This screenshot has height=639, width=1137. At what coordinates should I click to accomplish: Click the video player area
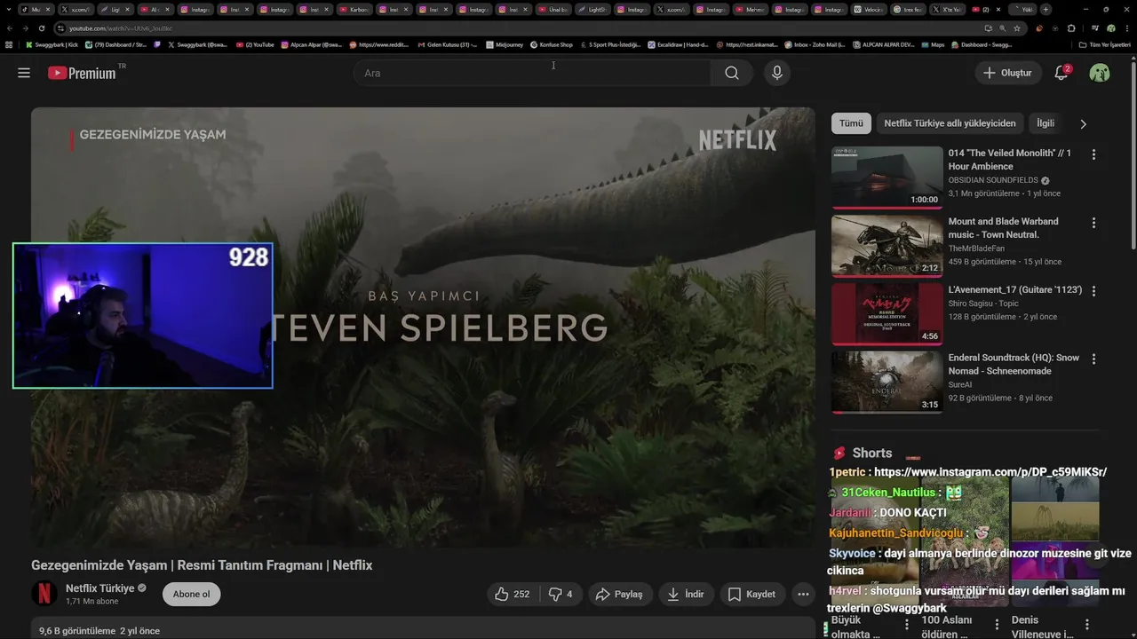click(423, 327)
